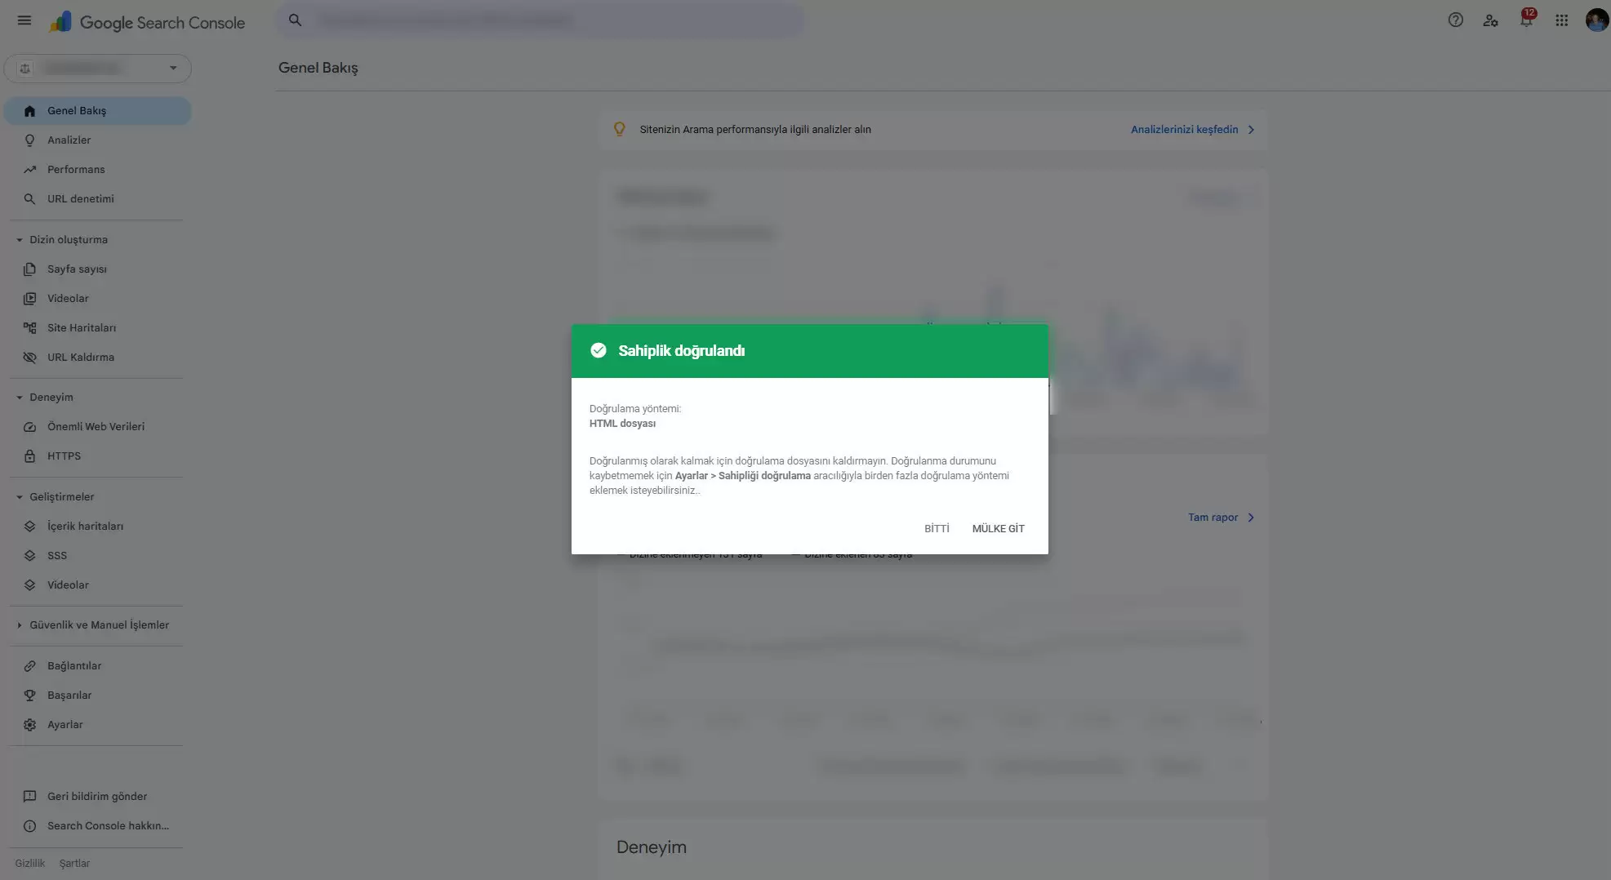Image resolution: width=1611 pixels, height=880 pixels.
Task: Click the Sahiplik doğrulandı checkmark icon
Action: pos(599,351)
